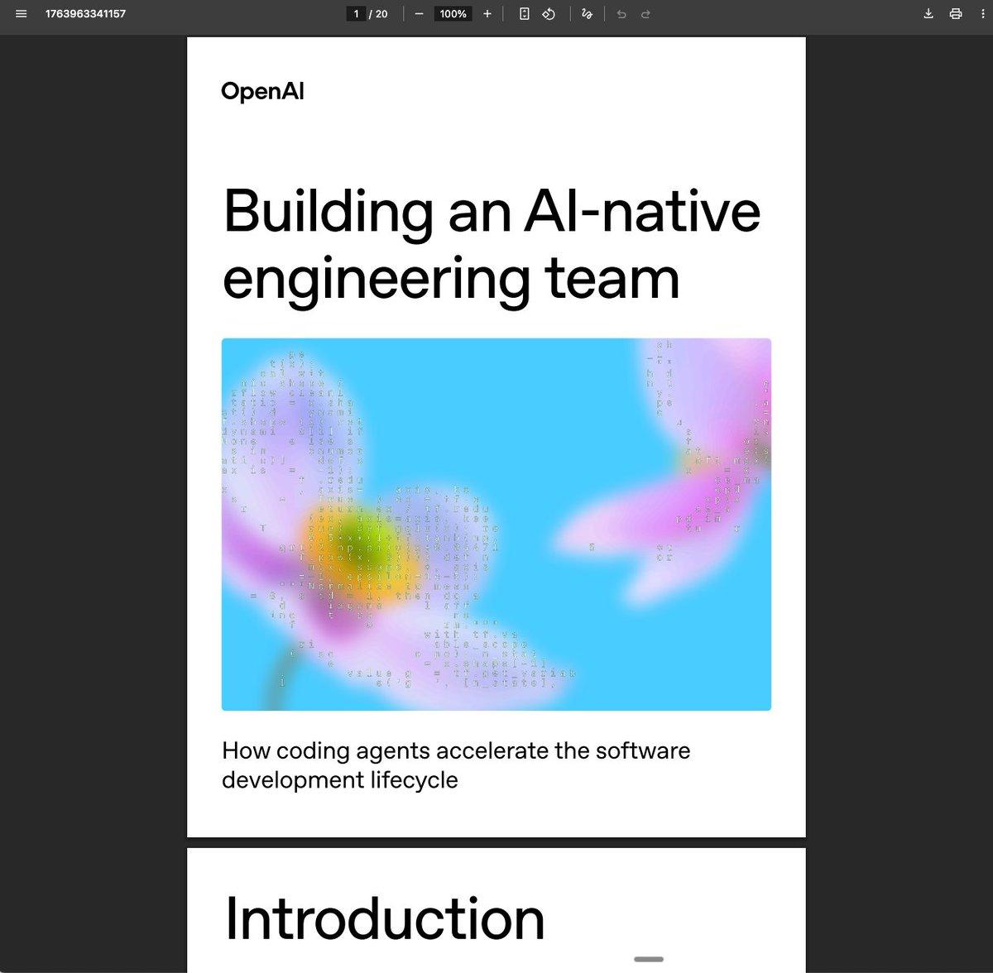The width and height of the screenshot is (993, 973).
Task: Undo the last annotation
Action: tap(621, 13)
